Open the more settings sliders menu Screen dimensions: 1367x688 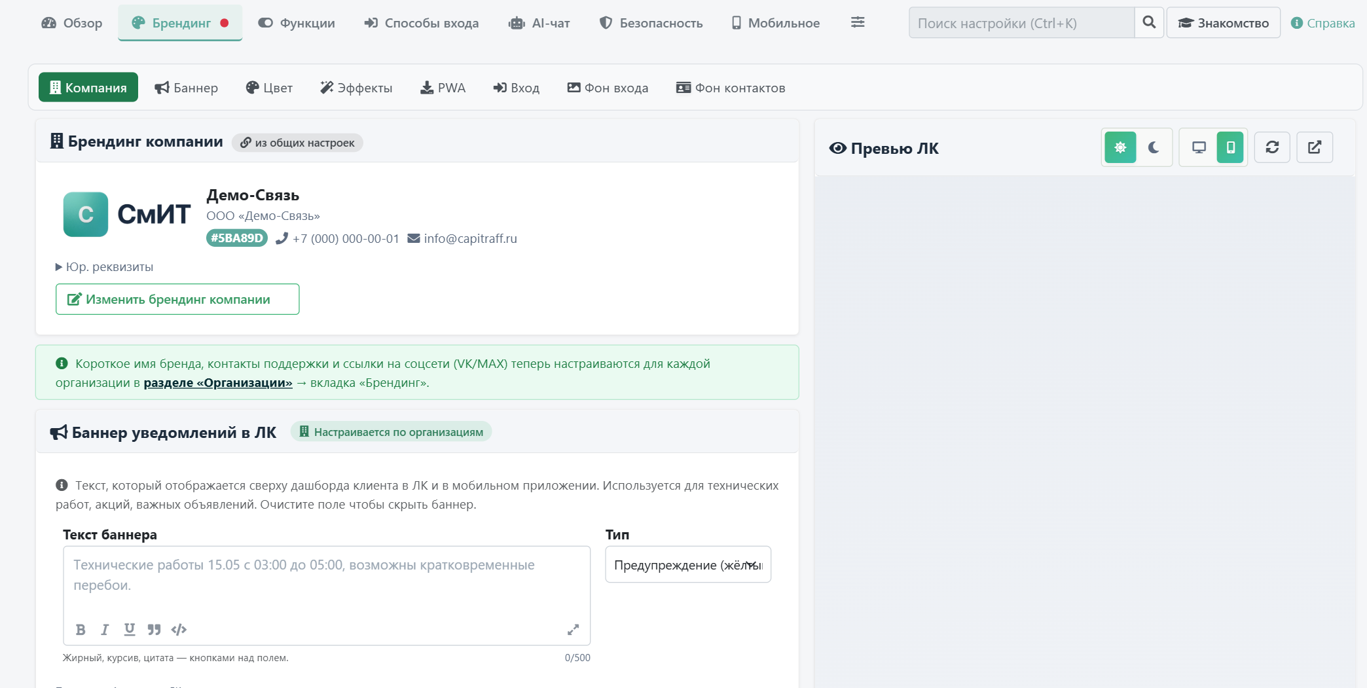[858, 22]
